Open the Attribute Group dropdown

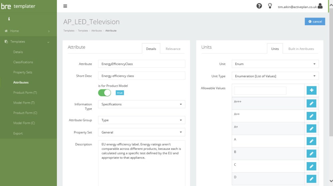pos(142,120)
